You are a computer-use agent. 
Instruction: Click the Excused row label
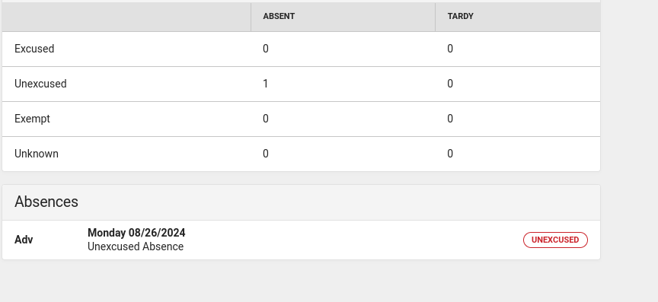(34, 49)
